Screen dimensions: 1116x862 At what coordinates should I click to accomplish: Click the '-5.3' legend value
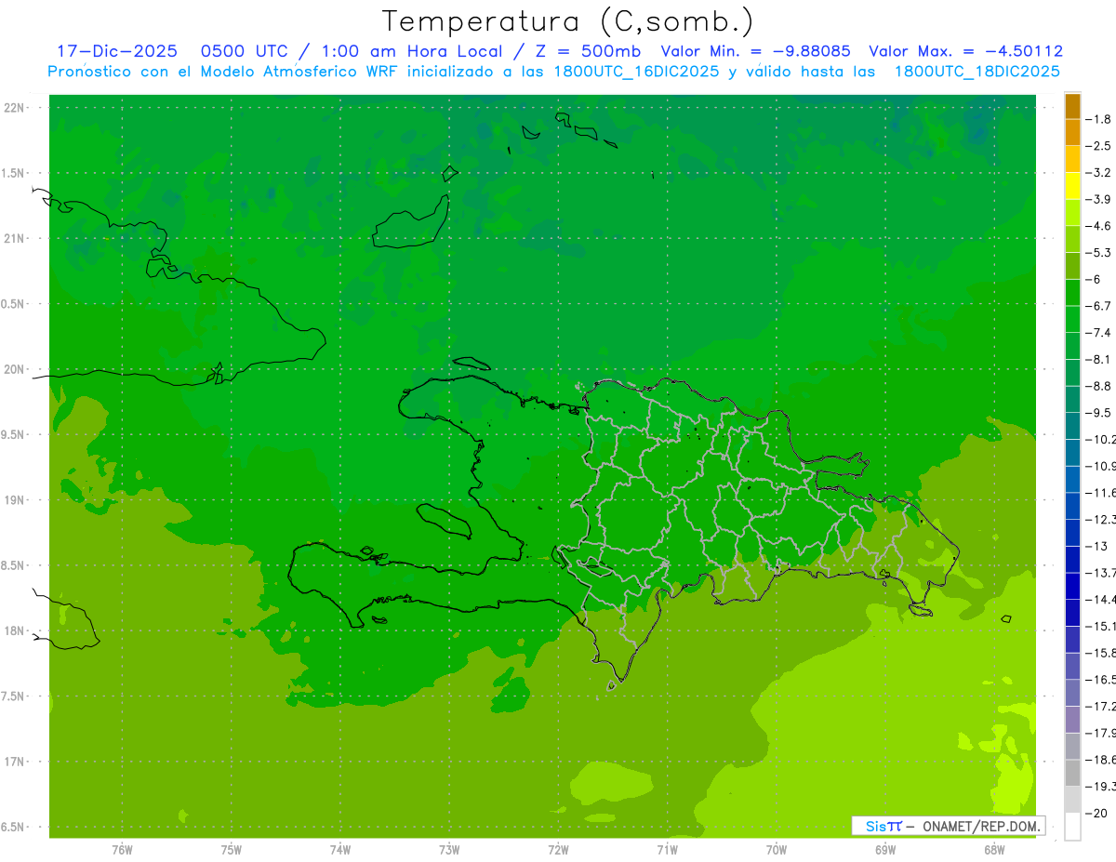pos(1098,252)
